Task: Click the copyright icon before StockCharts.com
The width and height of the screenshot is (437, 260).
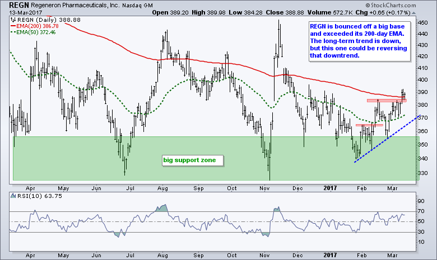Action: pos(368,5)
